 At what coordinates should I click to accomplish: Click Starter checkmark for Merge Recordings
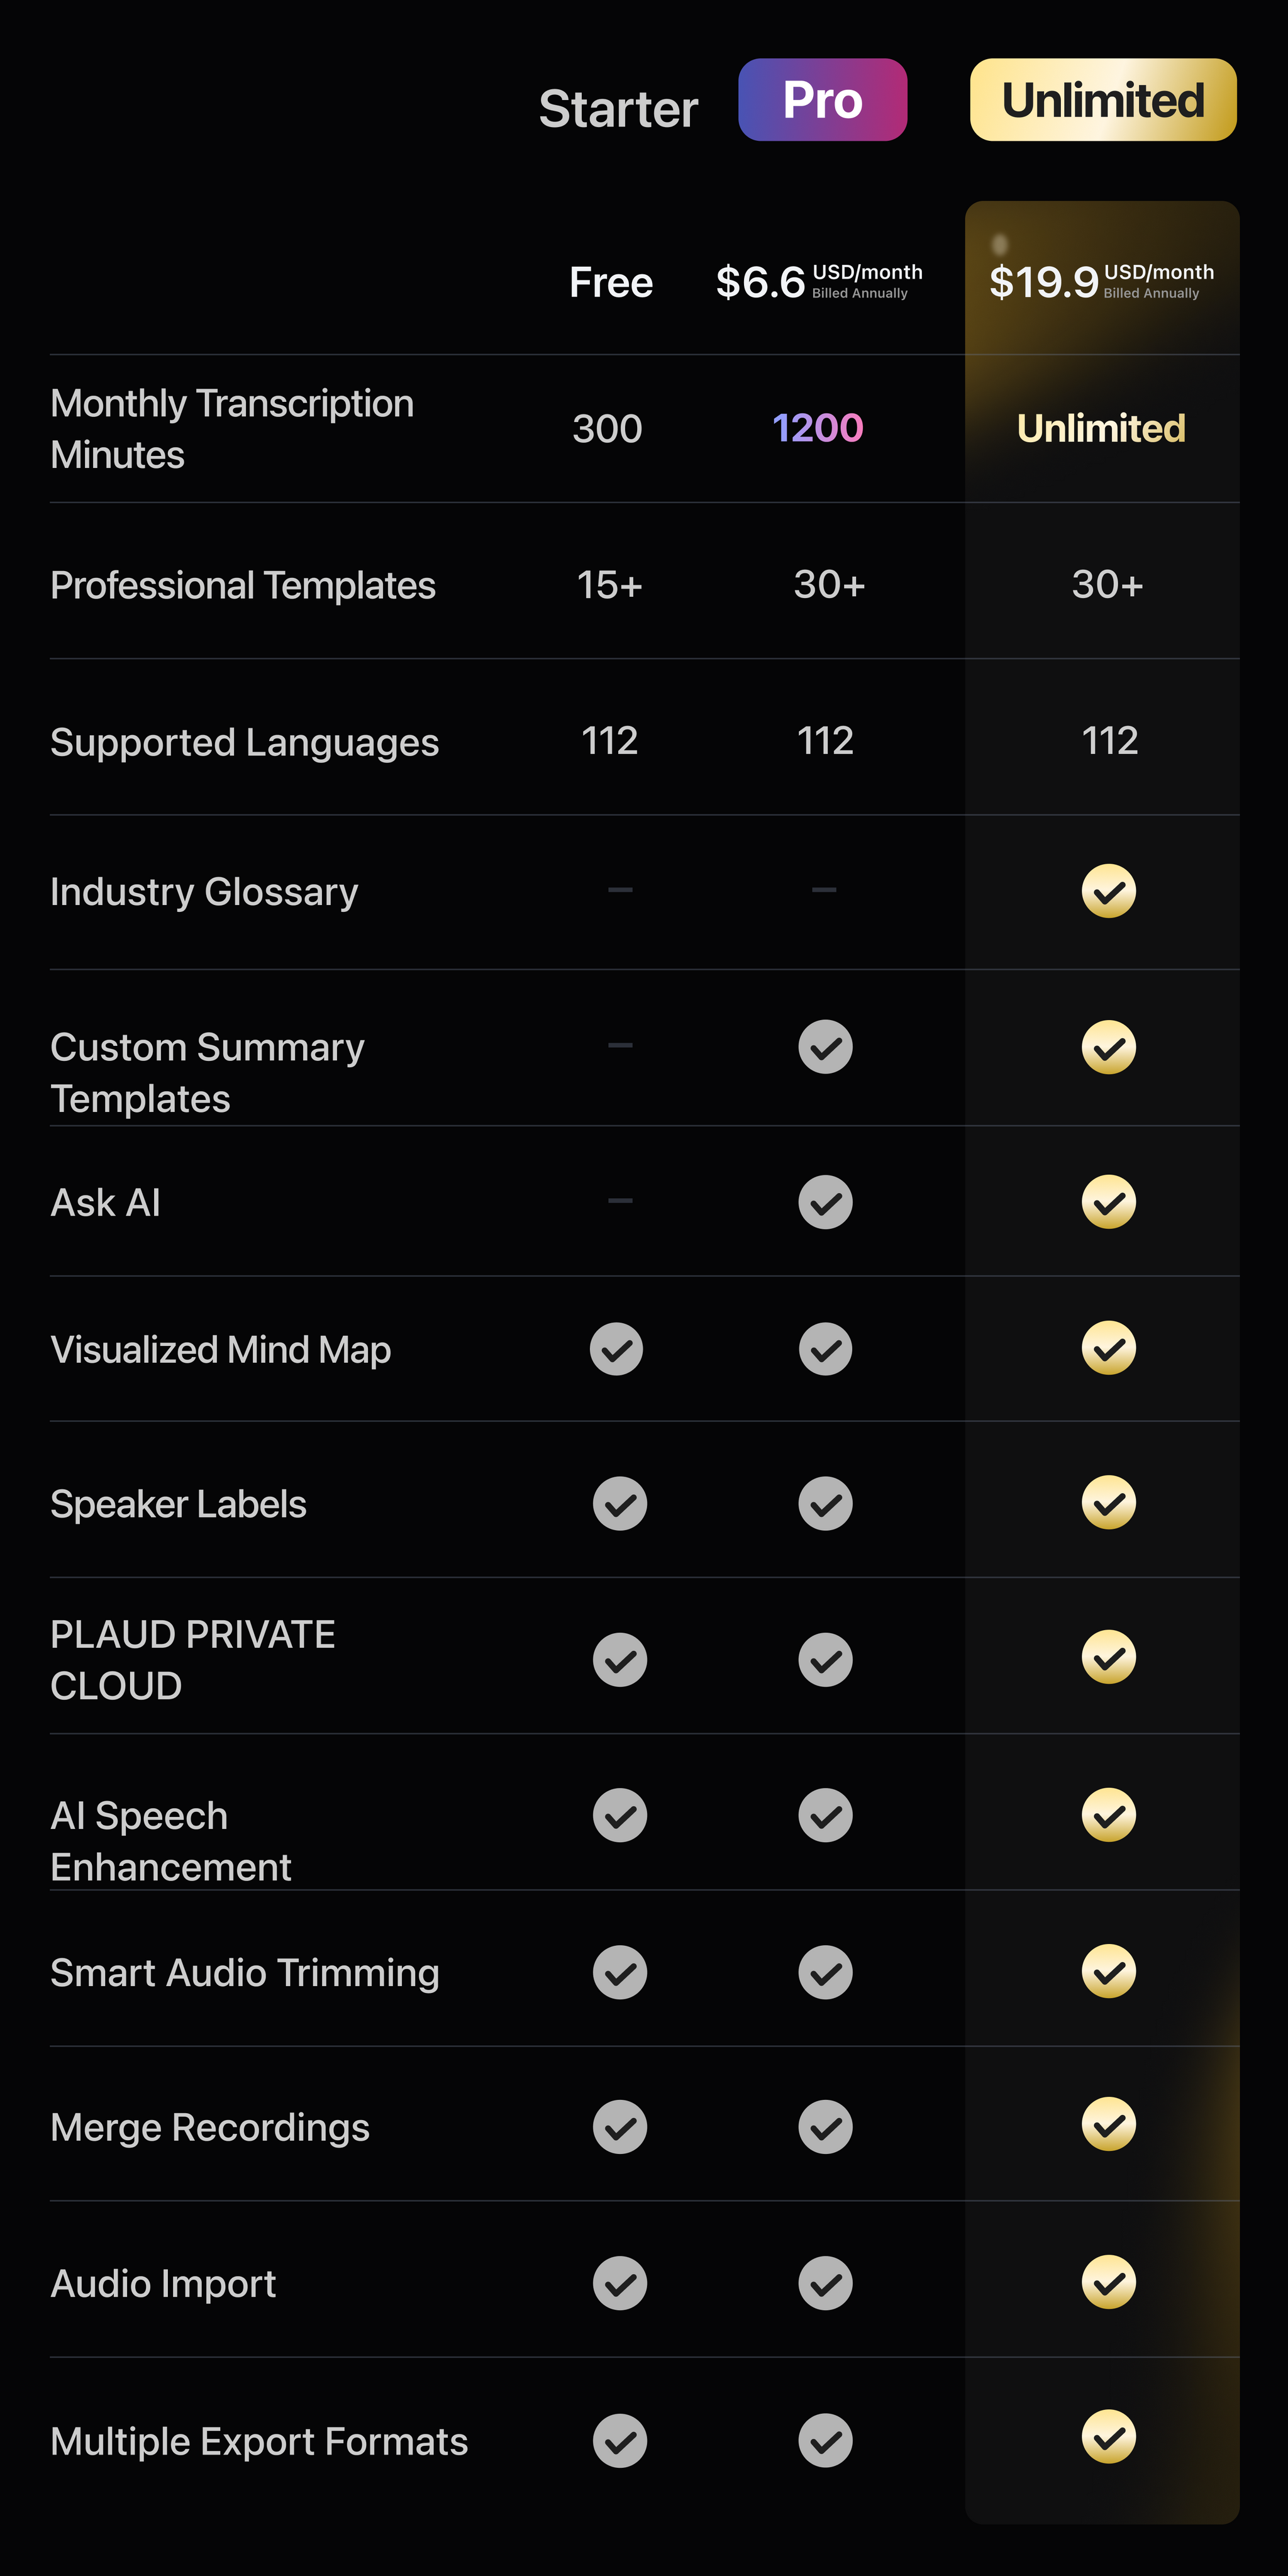point(620,2127)
